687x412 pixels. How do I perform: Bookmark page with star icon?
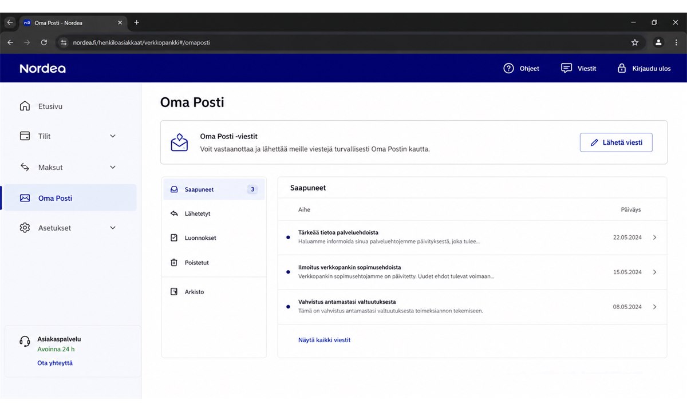634,42
